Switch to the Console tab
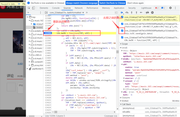This screenshot has width=180, height=117. (x=56, y=8)
